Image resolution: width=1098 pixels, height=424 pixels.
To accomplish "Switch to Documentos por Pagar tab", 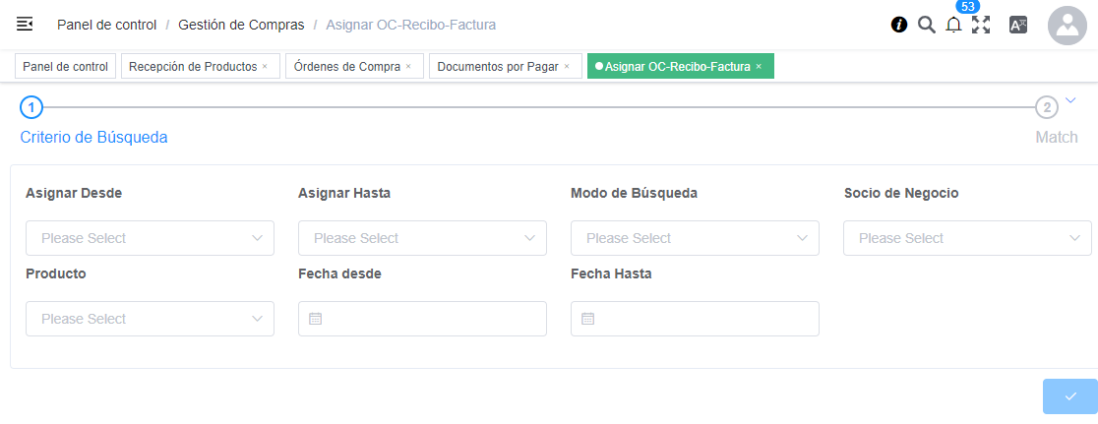I will [x=498, y=67].
